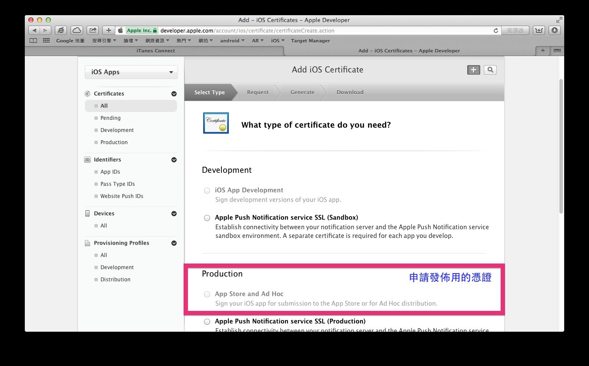Open the 網拍 bookmarks folder

(x=206, y=41)
